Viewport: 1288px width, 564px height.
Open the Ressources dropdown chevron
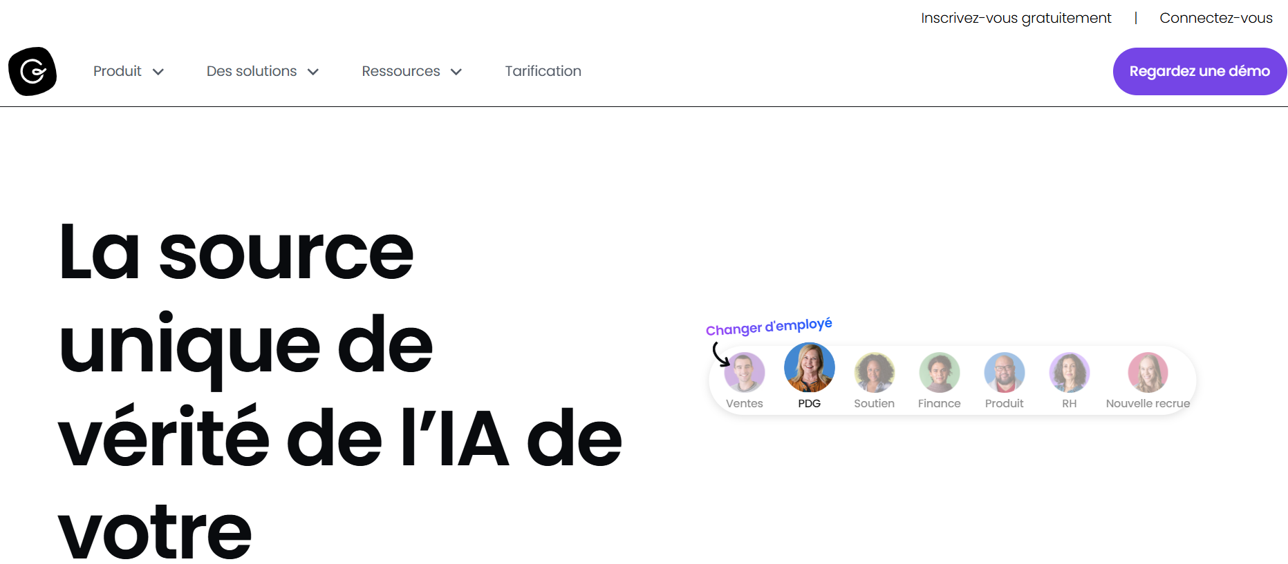[456, 72]
